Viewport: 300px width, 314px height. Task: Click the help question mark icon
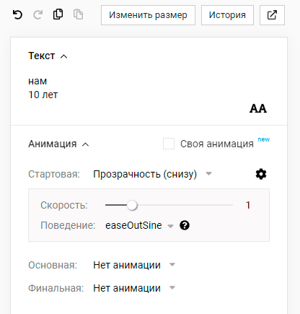tap(185, 225)
